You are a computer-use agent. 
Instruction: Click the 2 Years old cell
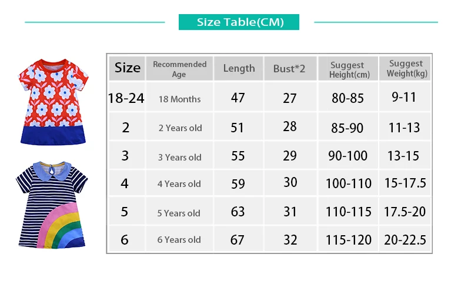(x=180, y=128)
